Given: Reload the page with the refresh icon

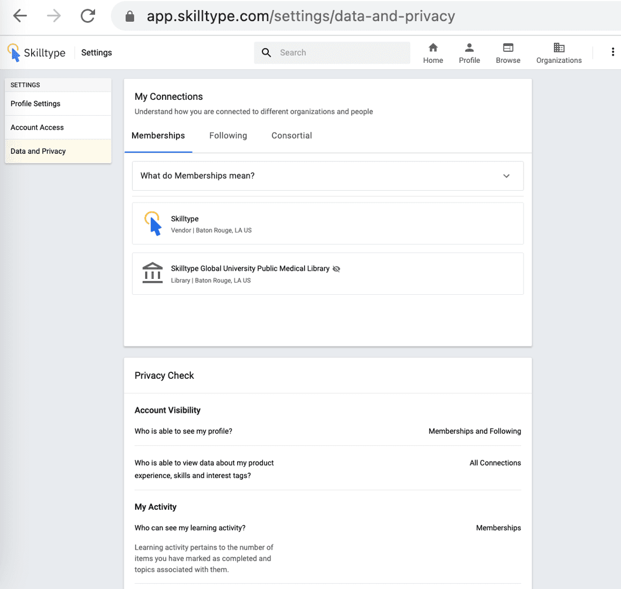Looking at the screenshot, I should [88, 16].
